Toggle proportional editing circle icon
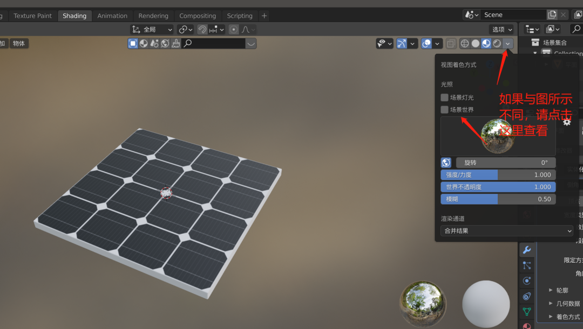The width and height of the screenshot is (583, 329). (234, 30)
